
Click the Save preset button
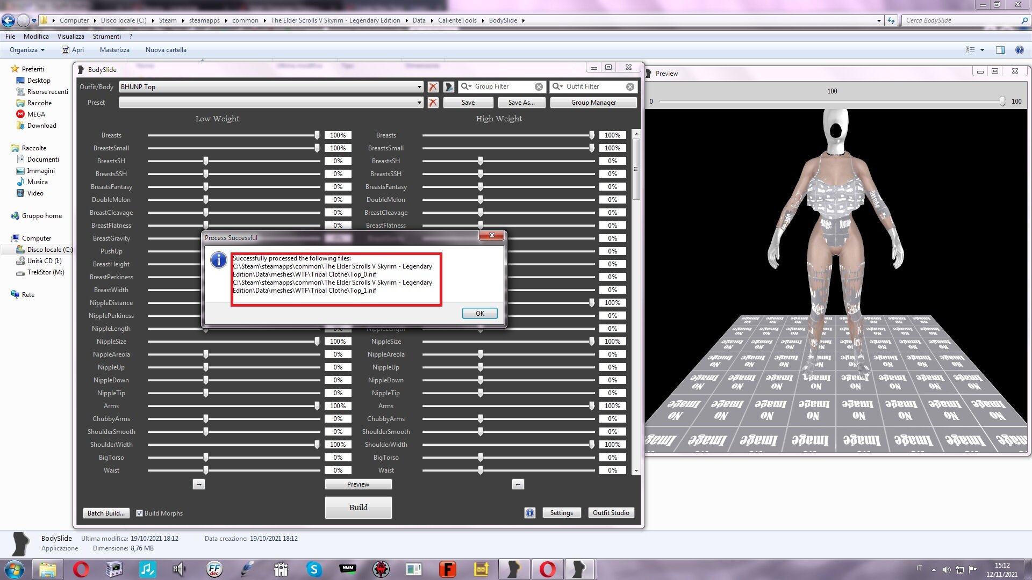click(468, 103)
